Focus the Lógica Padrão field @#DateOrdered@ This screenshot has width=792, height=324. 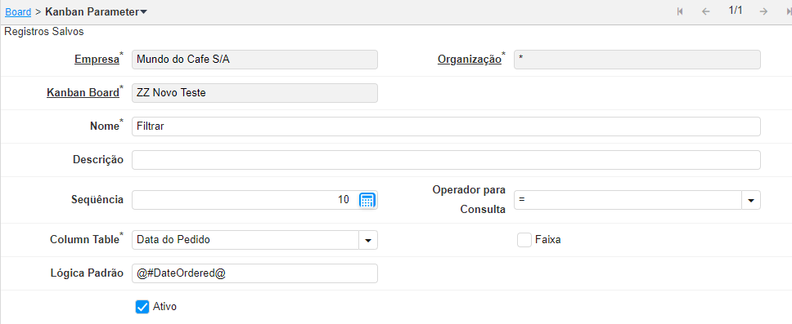click(254, 273)
